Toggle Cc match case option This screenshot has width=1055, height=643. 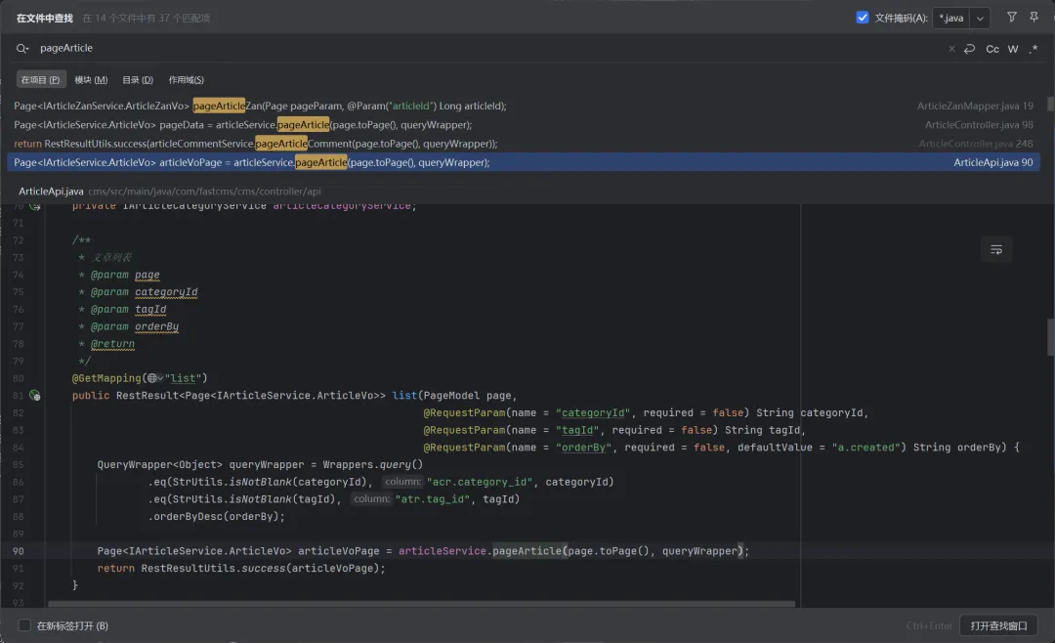992,49
